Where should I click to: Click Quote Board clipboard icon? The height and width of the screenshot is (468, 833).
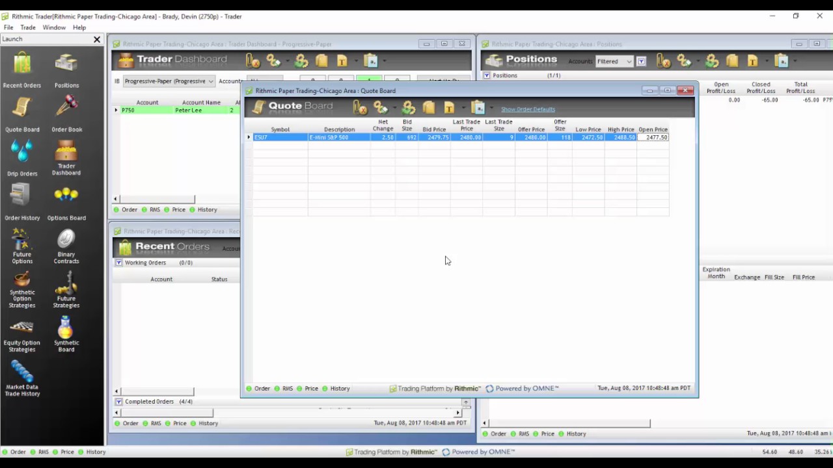478,107
